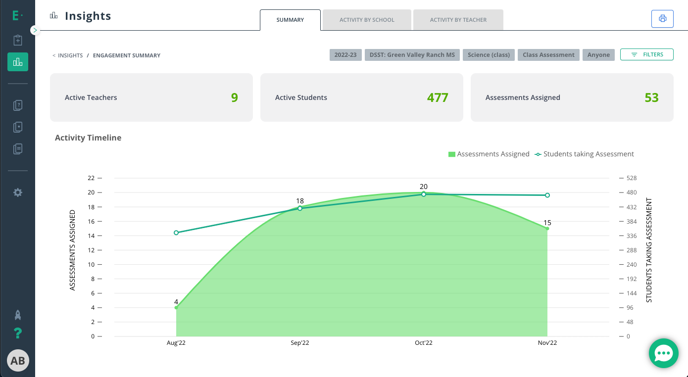Switch to Activity by Teacher tab
688x377 pixels.
point(458,20)
